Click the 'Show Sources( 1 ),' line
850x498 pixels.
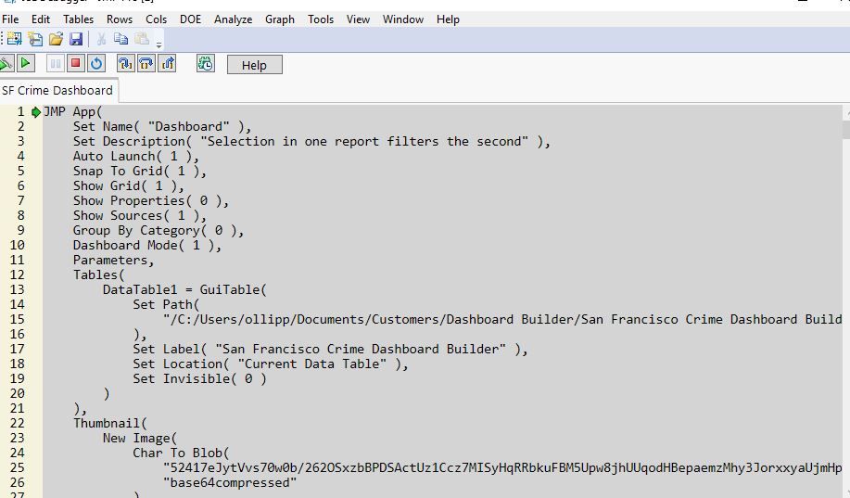pos(140,215)
